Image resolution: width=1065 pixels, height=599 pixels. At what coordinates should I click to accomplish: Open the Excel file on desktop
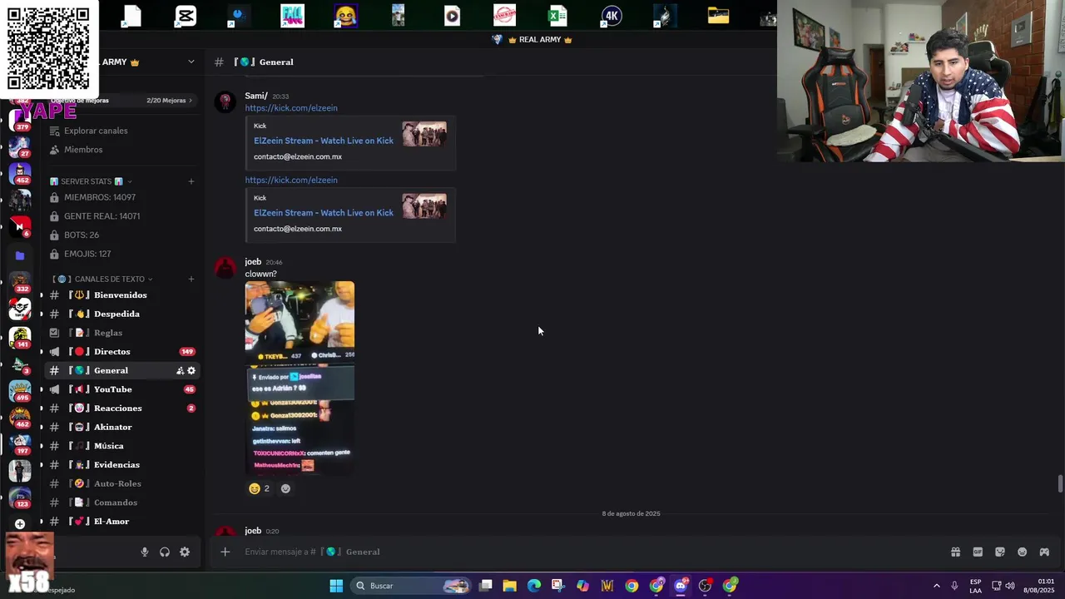tap(557, 16)
